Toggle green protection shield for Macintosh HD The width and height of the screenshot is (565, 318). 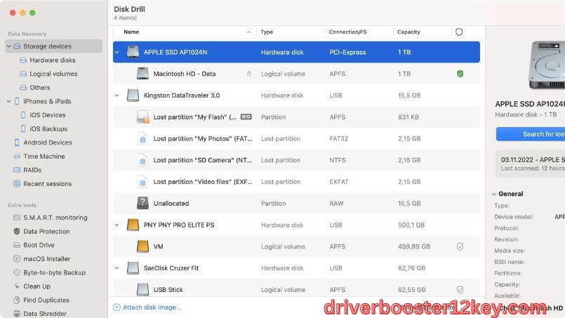(460, 74)
